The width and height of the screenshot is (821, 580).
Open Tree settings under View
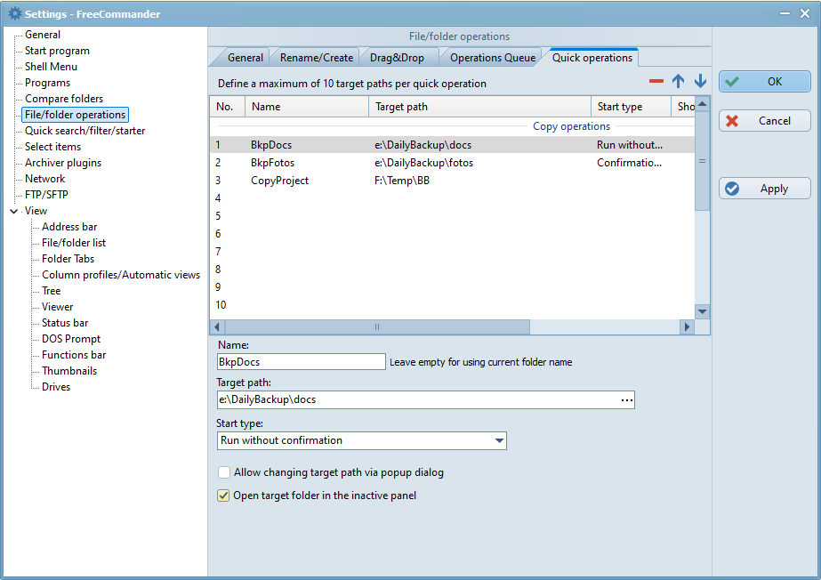tap(52, 291)
